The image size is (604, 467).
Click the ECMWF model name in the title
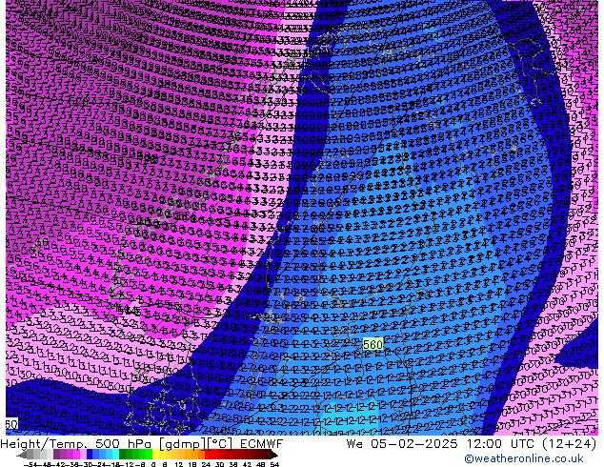pos(261,444)
